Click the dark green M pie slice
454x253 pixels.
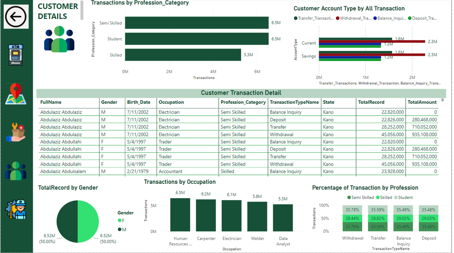[67, 221]
